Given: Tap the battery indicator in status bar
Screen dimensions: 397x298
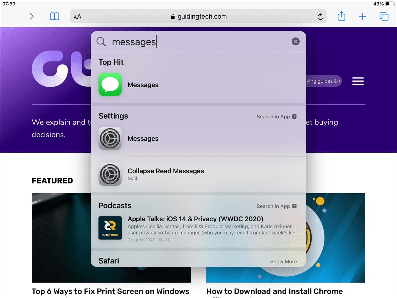Looking at the screenshot, I should click(x=390, y=4).
